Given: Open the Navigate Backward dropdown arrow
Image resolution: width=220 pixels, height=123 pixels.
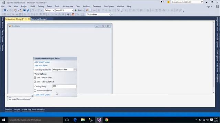Looking at the screenshot, I should click(x=8, y=10).
